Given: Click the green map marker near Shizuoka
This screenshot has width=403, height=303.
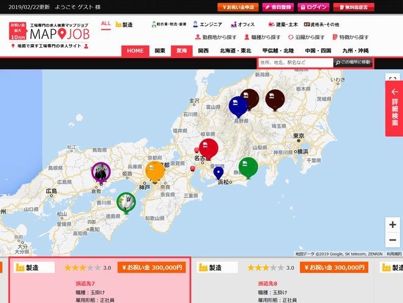Looking at the screenshot, I should [248, 166].
